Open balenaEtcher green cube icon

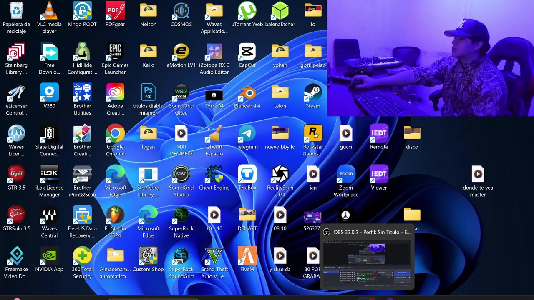[280, 11]
